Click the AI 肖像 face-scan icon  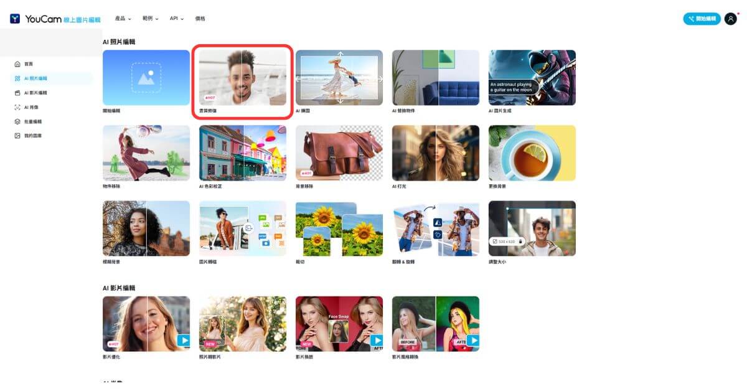(17, 107)
